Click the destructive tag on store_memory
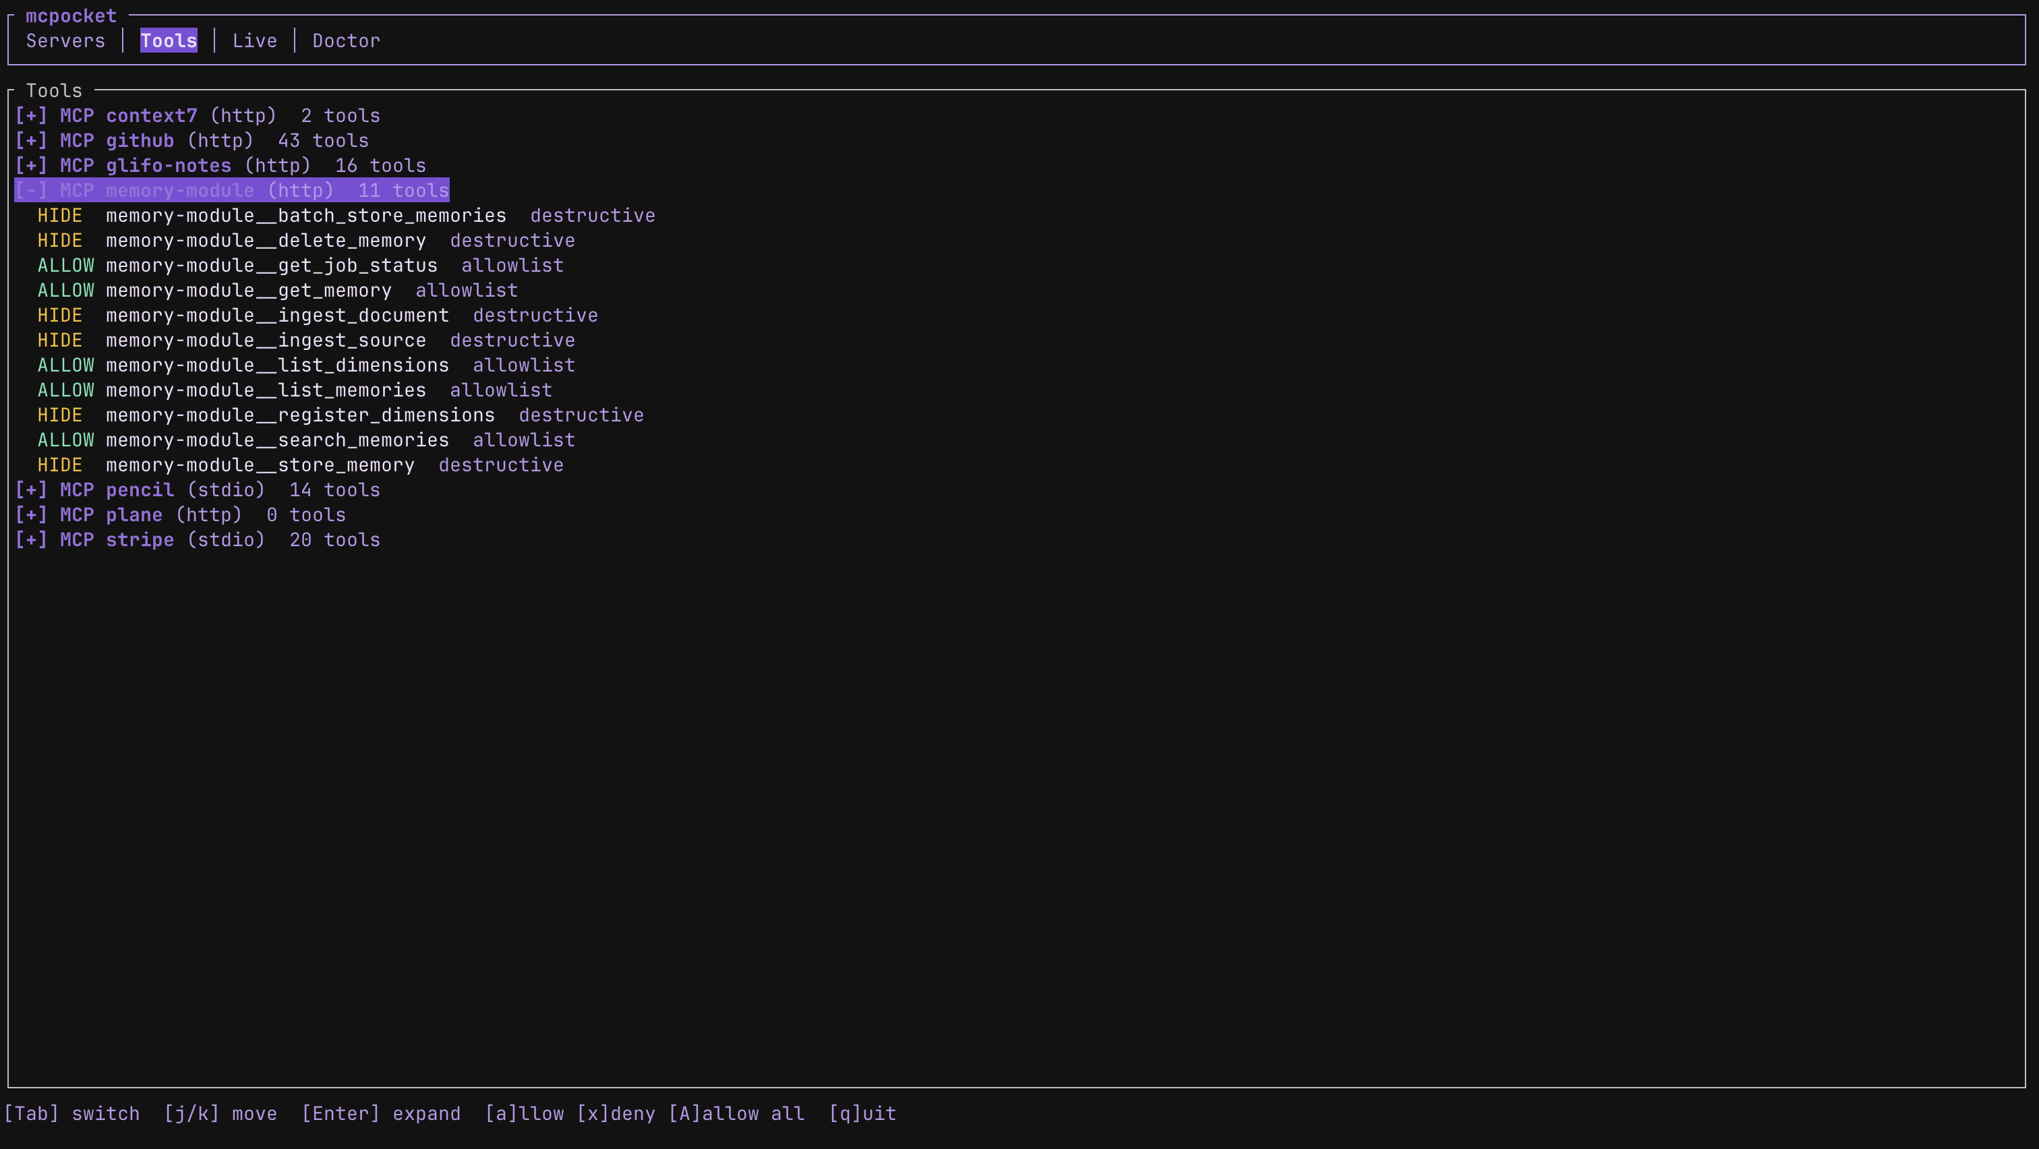The image size is (2039, 1149). [501, 465]
